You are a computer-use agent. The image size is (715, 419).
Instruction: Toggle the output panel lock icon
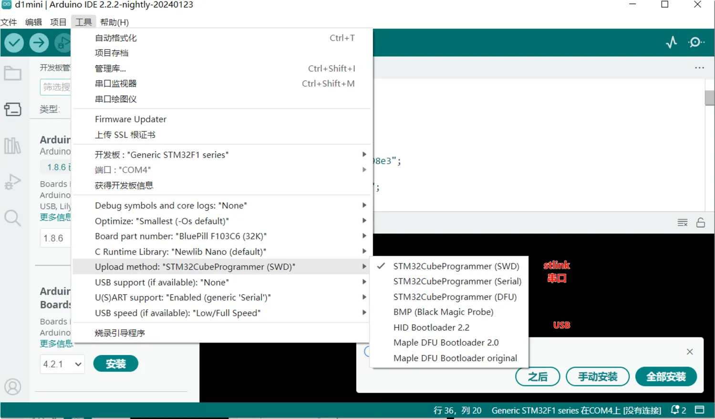point(700,223)
